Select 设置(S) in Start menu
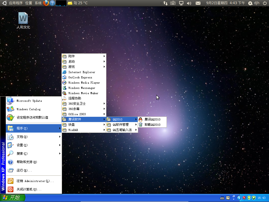This screenshot has height=202, width=269. tap(34, 145)
